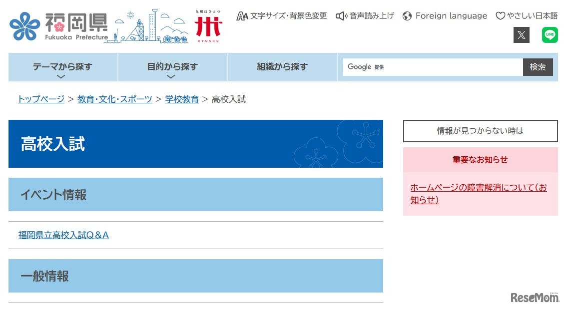
Task: Open 学校教育 breadcrumb link
Action: (182, 99)
